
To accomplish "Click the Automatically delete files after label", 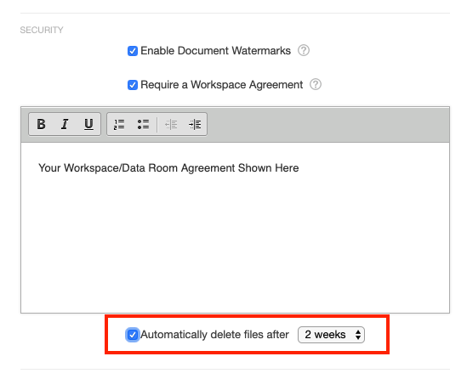I will 214,335.
